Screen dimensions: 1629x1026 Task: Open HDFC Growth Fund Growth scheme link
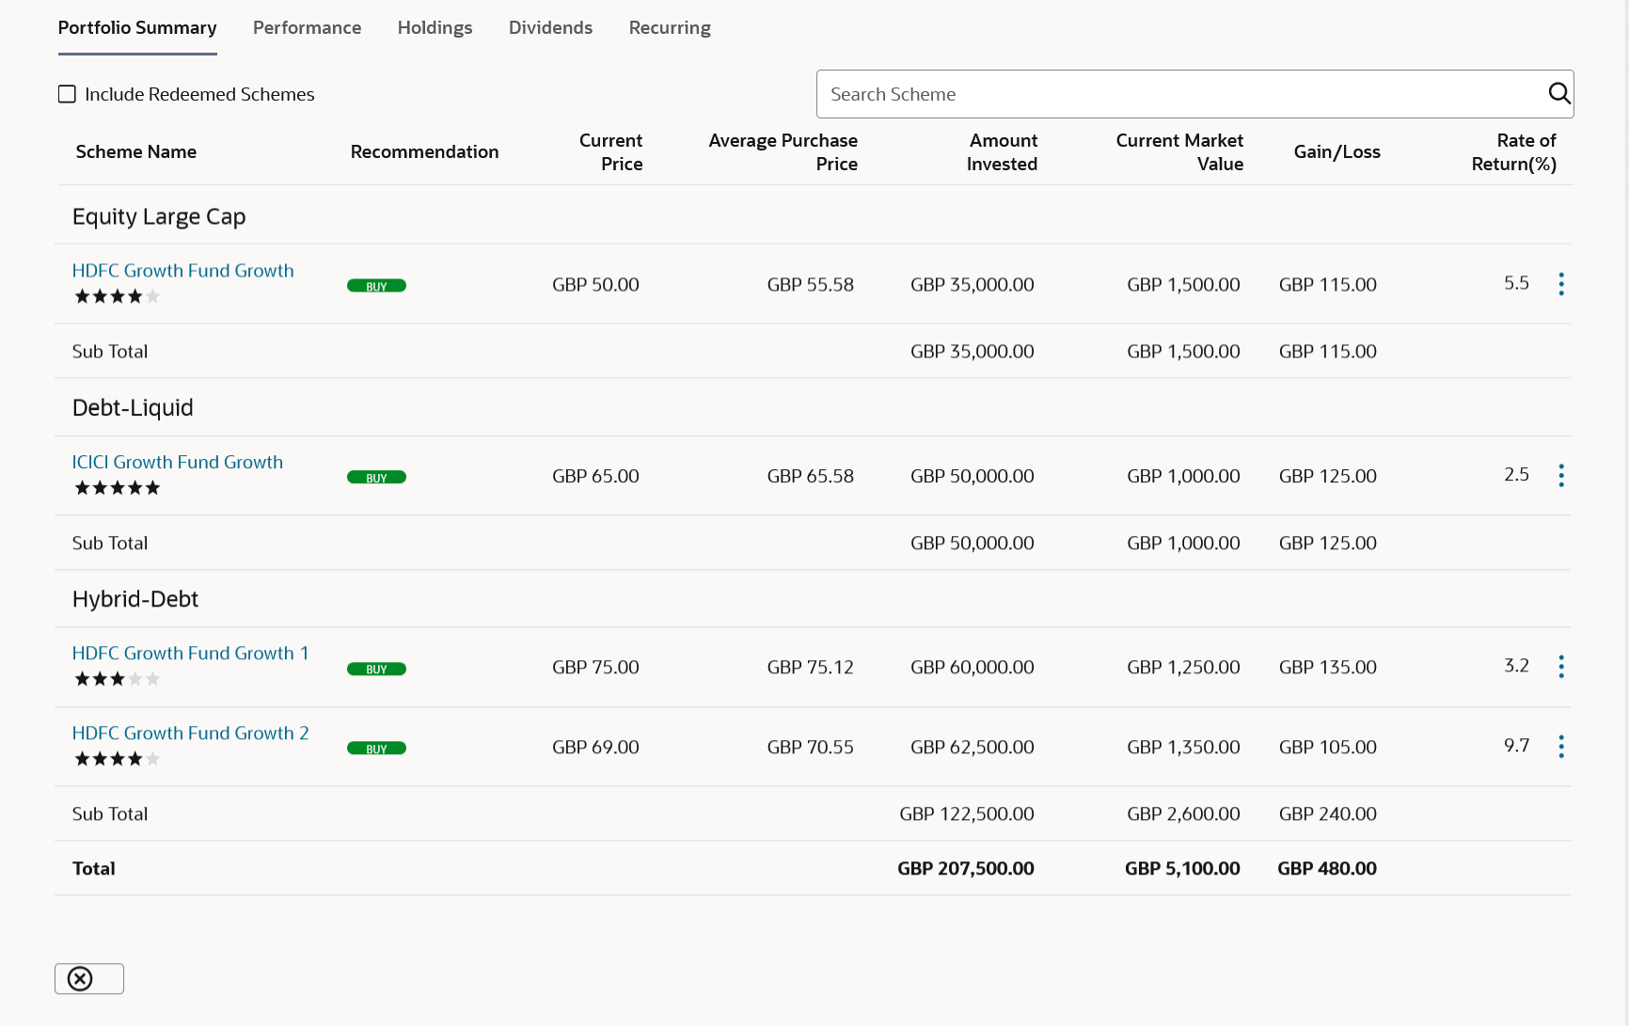click(182, 271)
